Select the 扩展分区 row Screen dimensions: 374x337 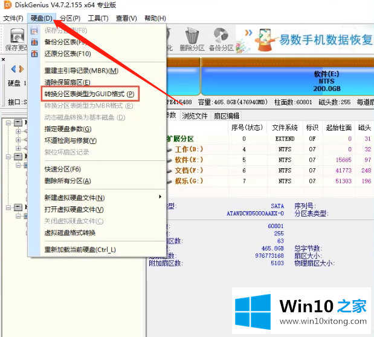coord(270,139)
